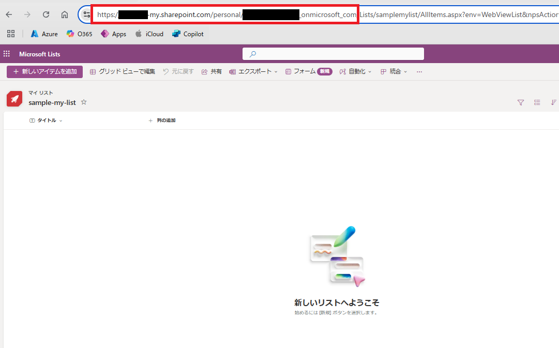This screenshot has height=348, width=559.
Task: Open the Azure bookmark
Action: coord(44,34)
